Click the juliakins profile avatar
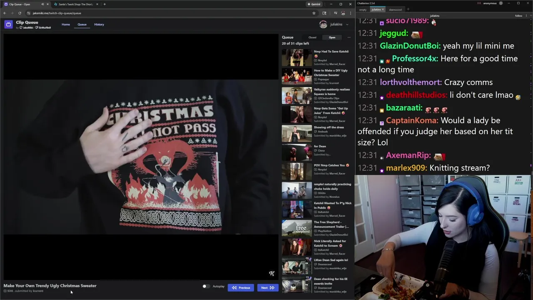 pos(323,24)
